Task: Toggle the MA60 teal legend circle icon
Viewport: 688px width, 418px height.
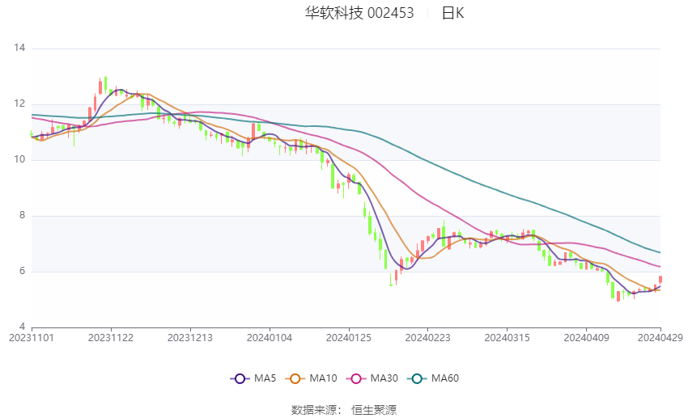Action: click(418, 378)
